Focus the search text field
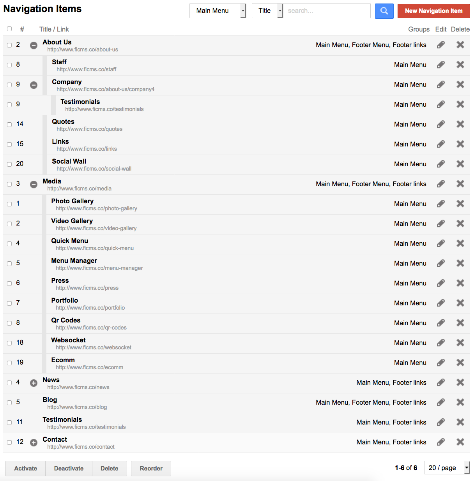The height and width of the screenshot is (481, 474). tap(326, 11)
